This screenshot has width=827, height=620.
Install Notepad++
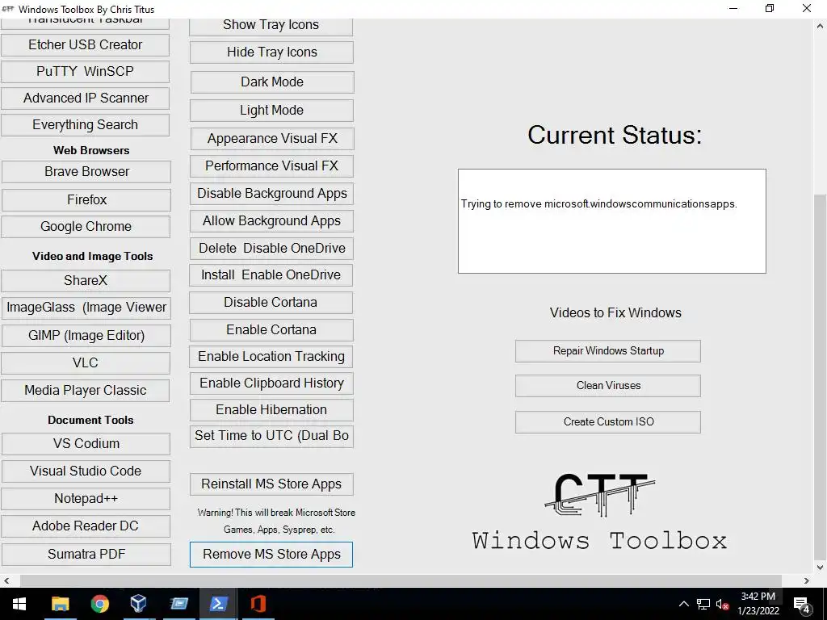tap(86, 499)
